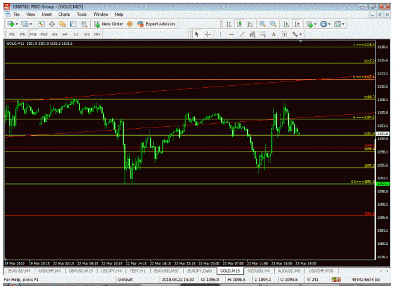Open the Strategy Tester icon

(84, 24)
